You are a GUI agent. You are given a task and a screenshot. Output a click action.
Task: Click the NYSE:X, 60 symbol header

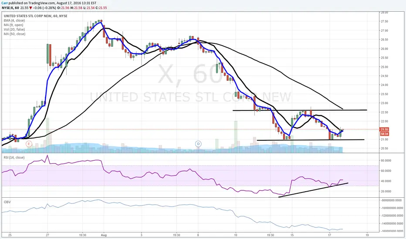coord(10,8)
